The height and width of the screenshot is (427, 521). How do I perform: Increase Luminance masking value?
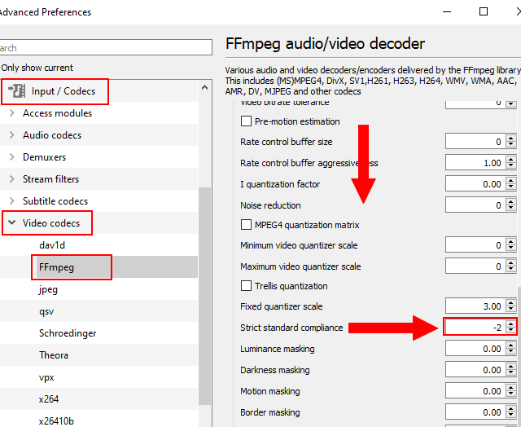[511, 346]
